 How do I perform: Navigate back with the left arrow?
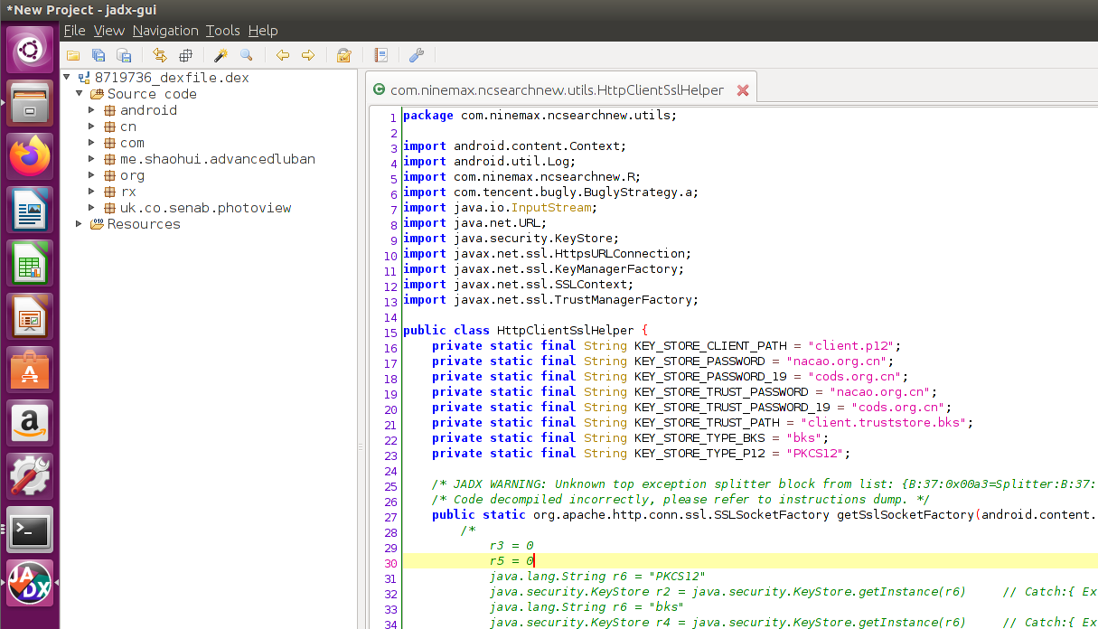pyautogui.click(x=283, y=55)
